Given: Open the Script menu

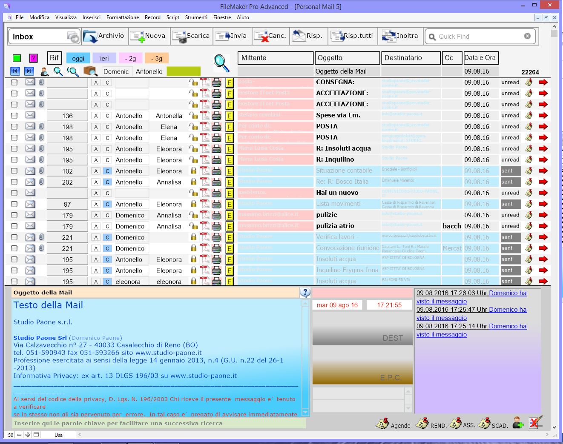Looking at the screenshot, I should pyautogui.click(x=172, y=17).
